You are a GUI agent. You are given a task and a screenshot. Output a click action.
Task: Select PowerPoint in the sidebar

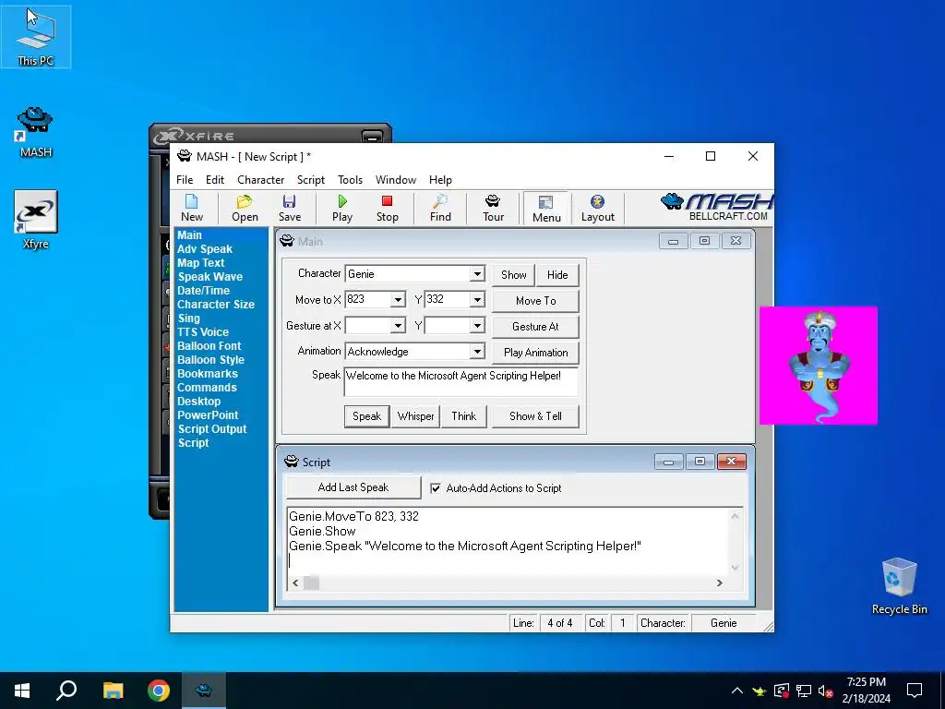(208, 415)
